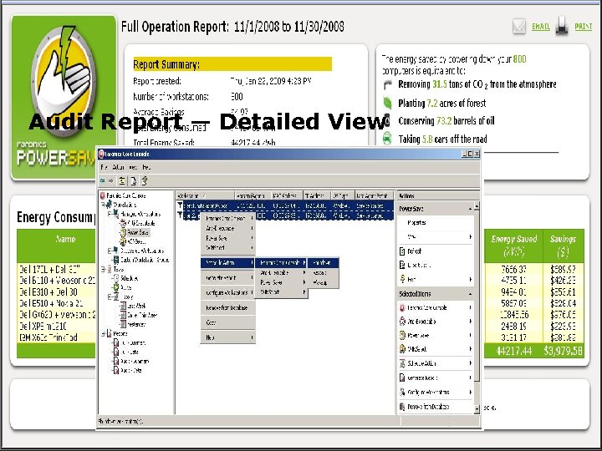Choose Shutdown in the open submenu
602x451 pixels.
click(x=323, y=263)
